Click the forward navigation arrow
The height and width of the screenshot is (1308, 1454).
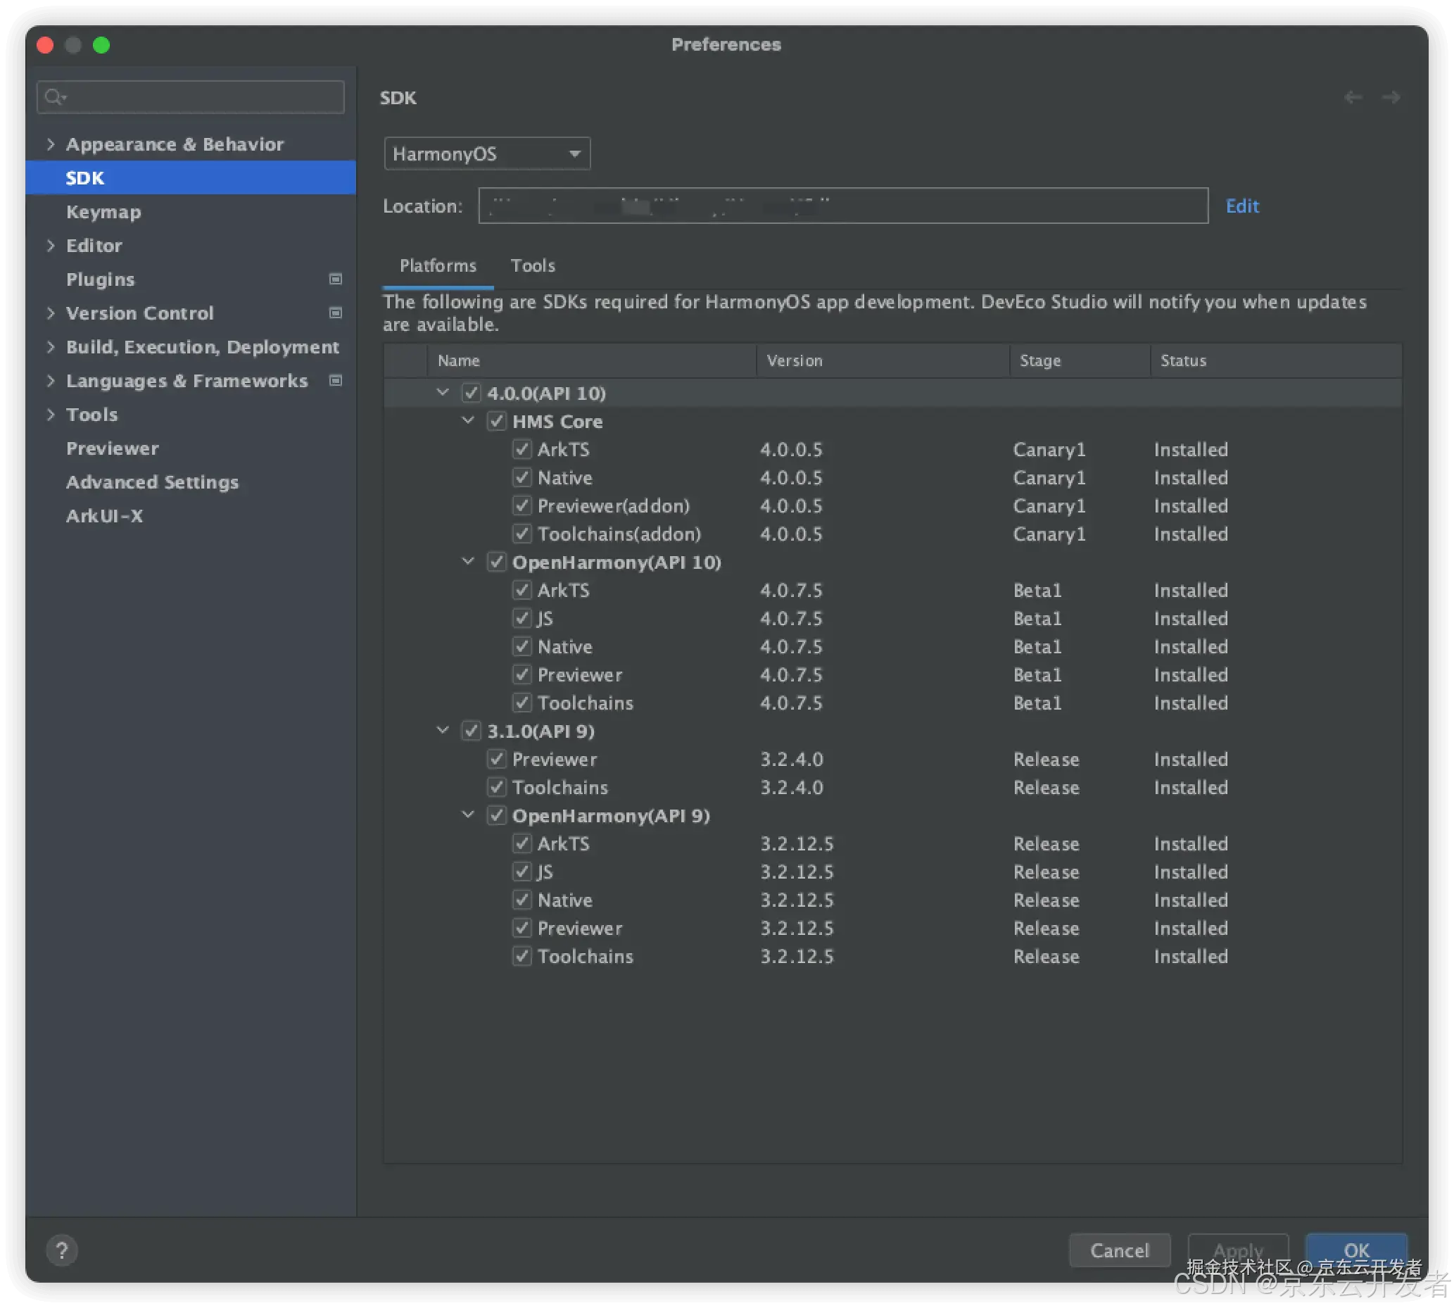click(1391, 97)
